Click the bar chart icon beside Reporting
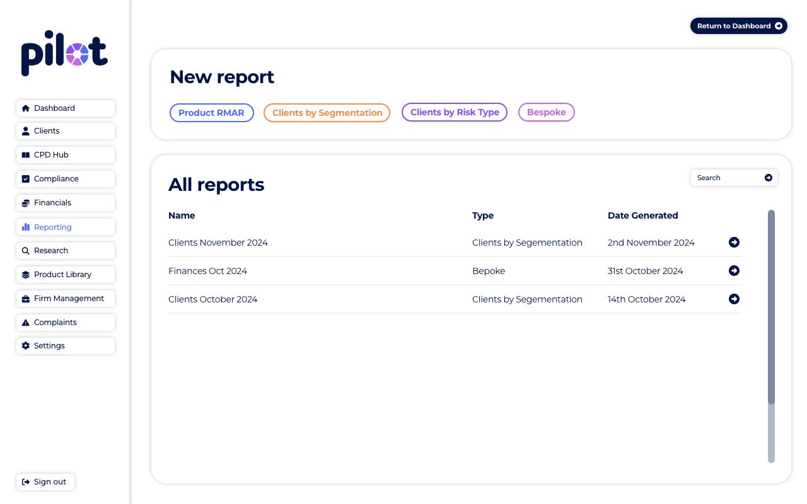807x504 pixels. pos(26,227)
